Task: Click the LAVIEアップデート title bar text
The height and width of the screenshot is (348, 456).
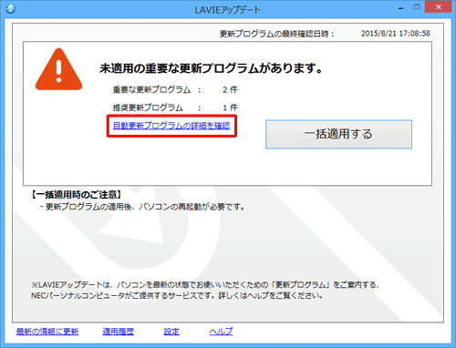Action: tap(227, 10)
